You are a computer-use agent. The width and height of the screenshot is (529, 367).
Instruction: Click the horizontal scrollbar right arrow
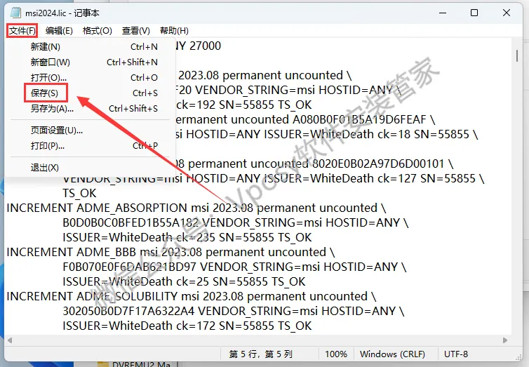505,340
